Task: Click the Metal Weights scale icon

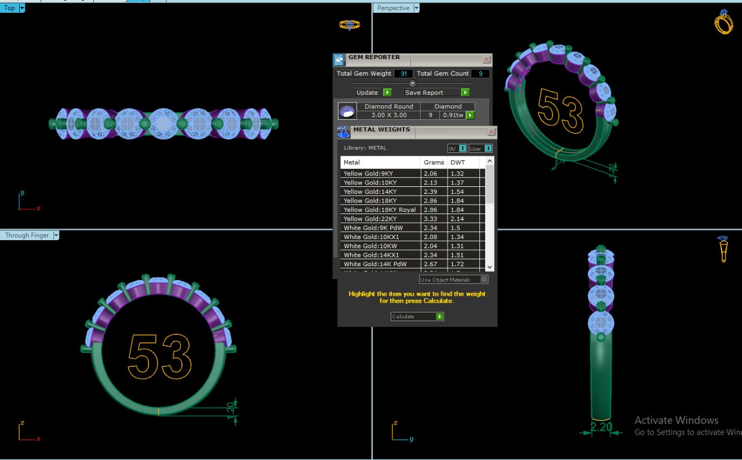Action: click(344, 133)
